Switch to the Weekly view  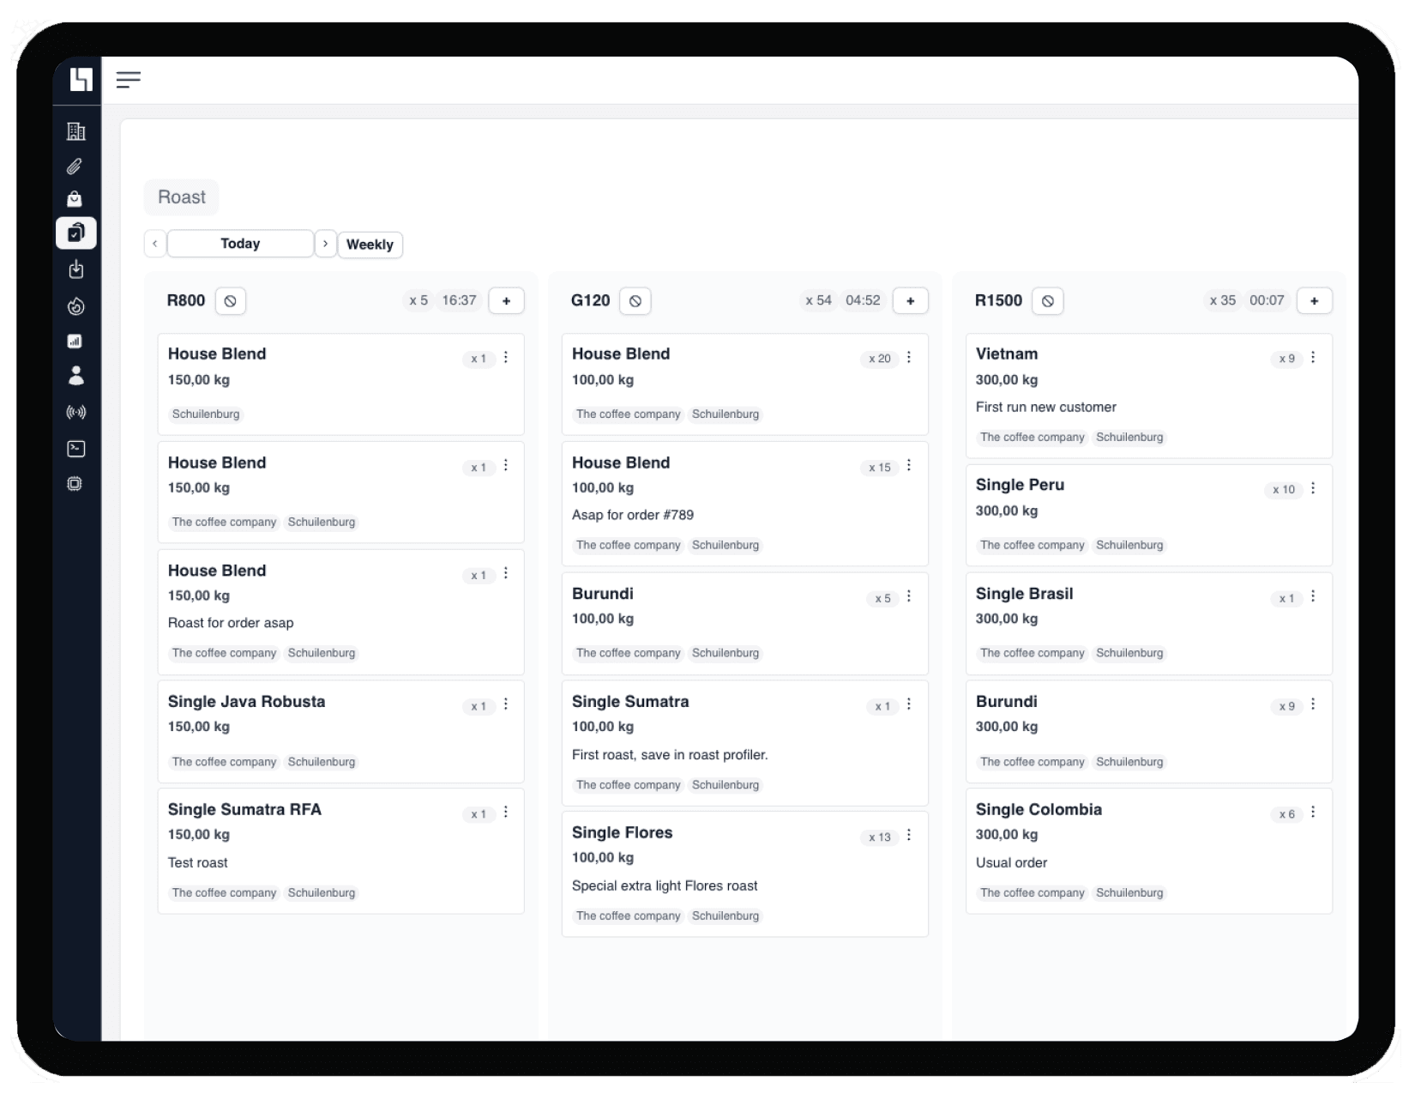pyautogui.click(x=370, y=245)
